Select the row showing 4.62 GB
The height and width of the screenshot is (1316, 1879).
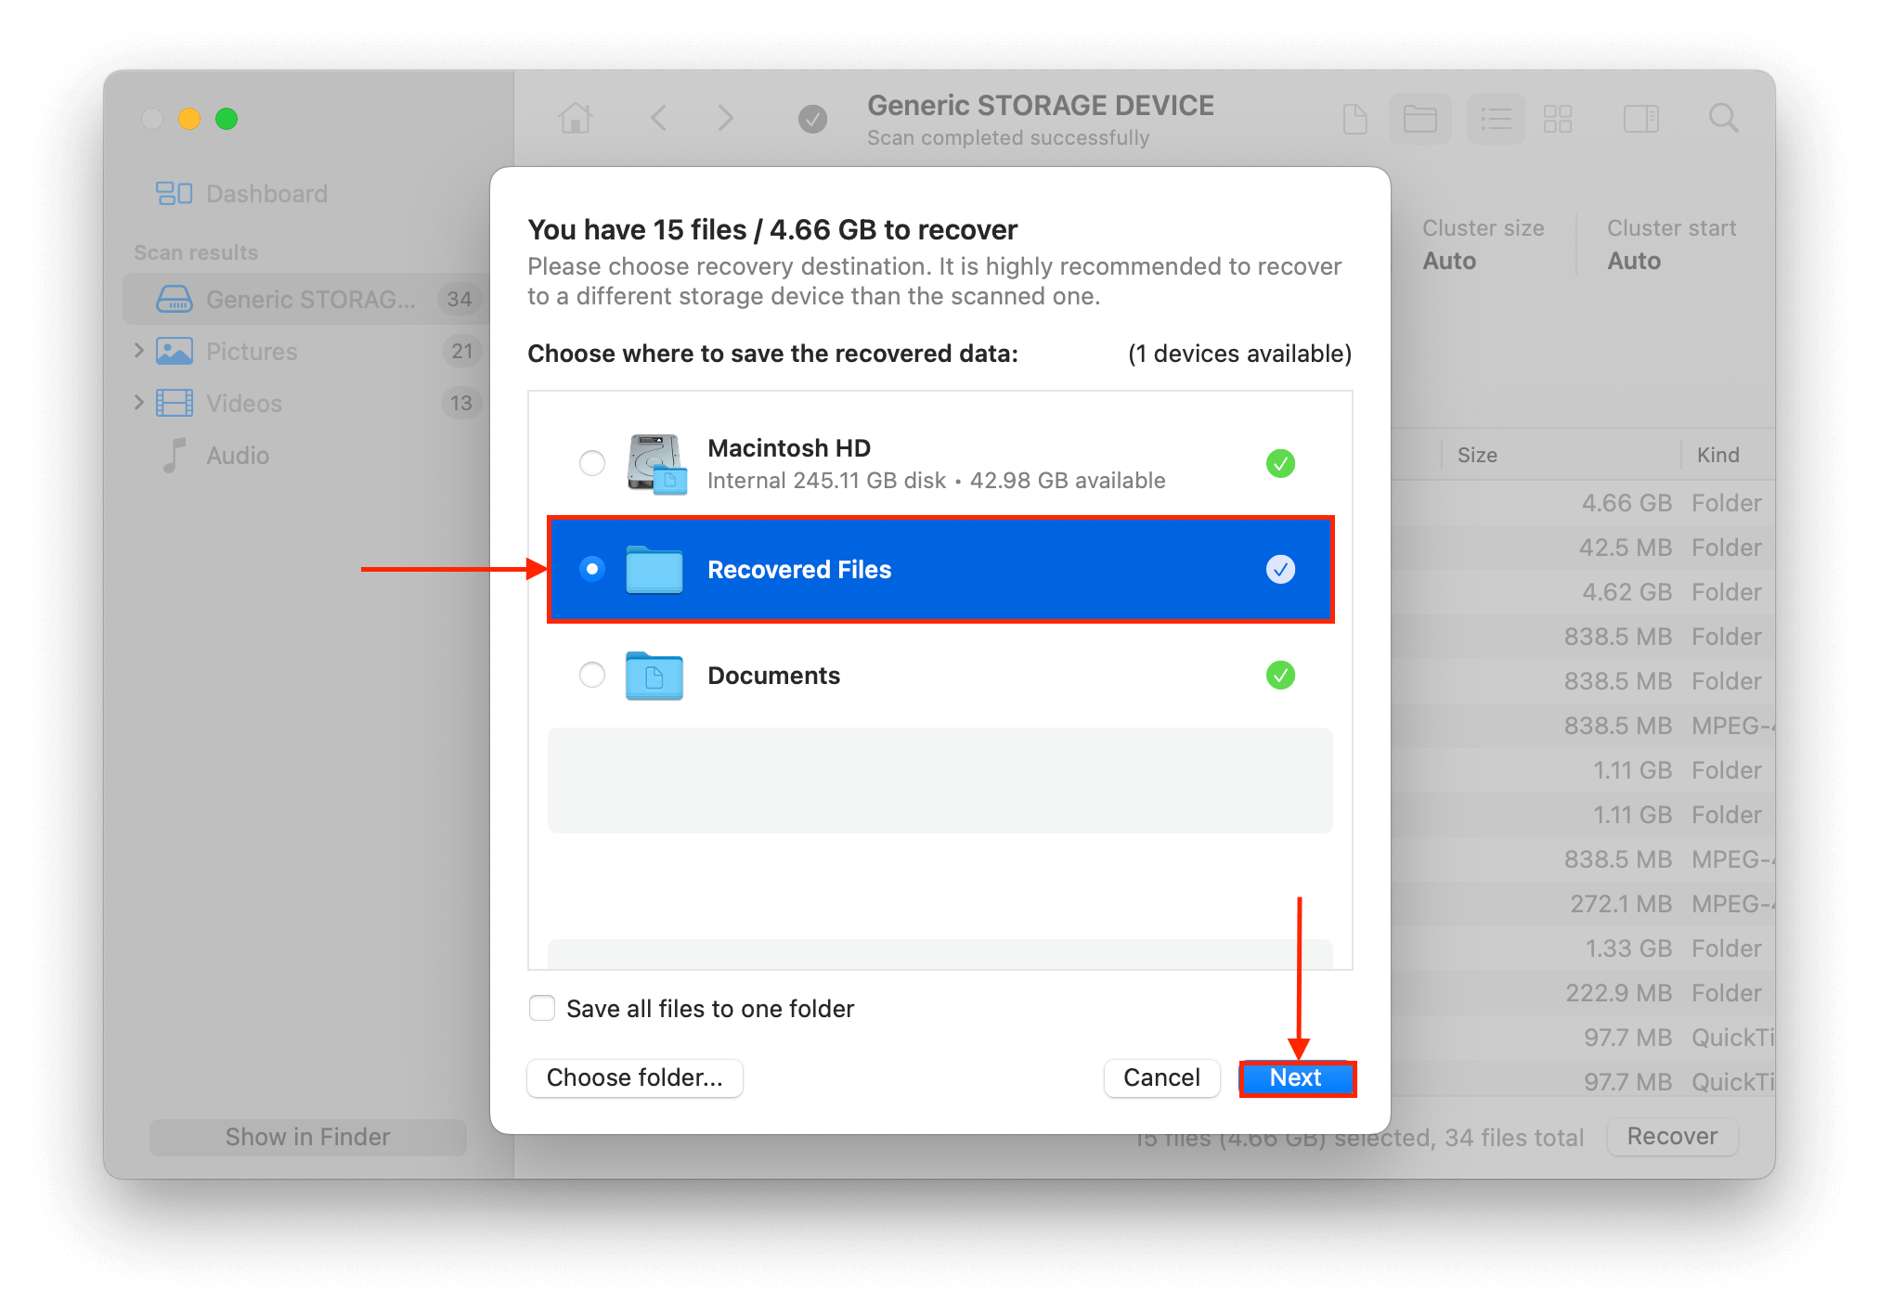tap(1584, 592)
